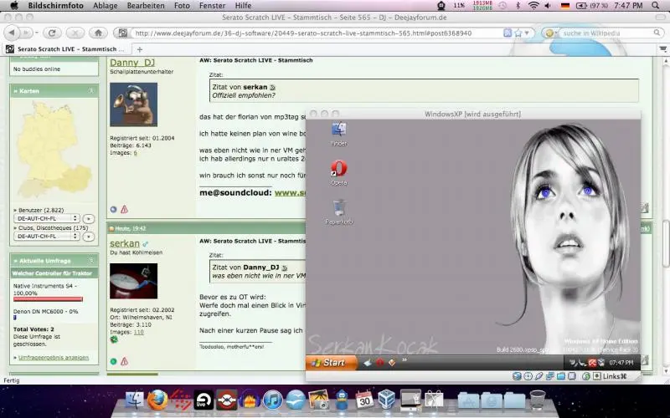Open the Bearbeiten menu
Viewport: 670px width, 418px height.
point(145,5)
